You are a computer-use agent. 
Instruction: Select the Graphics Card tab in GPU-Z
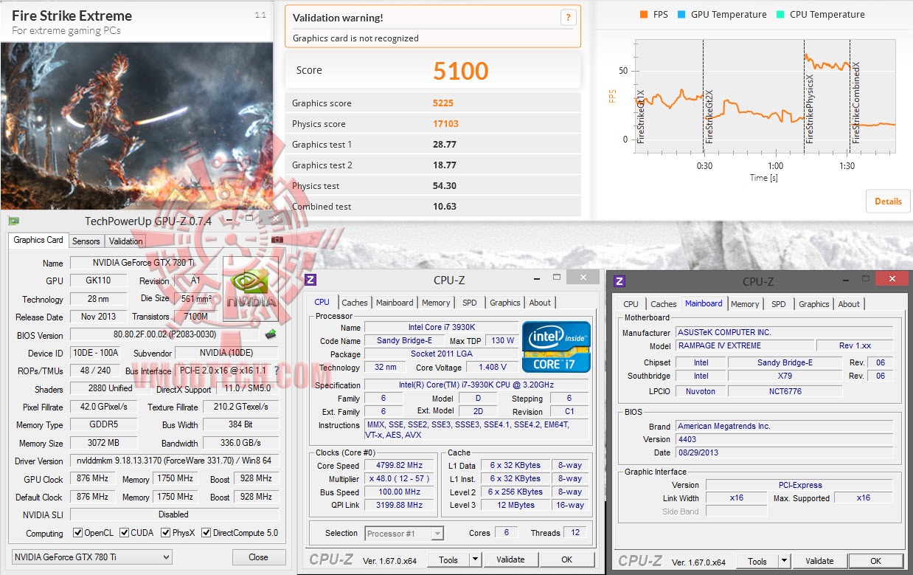click(38, 240)
